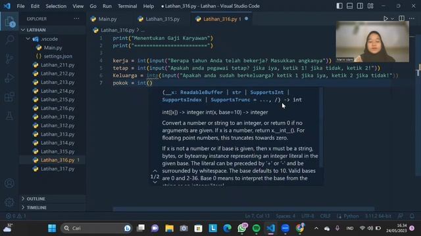
Task: Toggle Secondary Side Bar layout icon
Action: coord(360,6)
